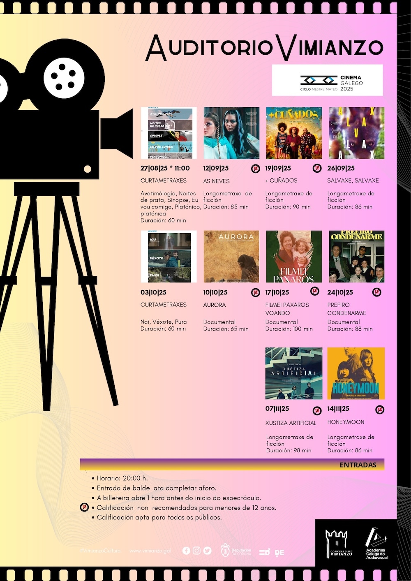This screenshot has height=581, width=411.
Task: Click the 'Horario: 20:00 h.' line
Action: [122, 478]
